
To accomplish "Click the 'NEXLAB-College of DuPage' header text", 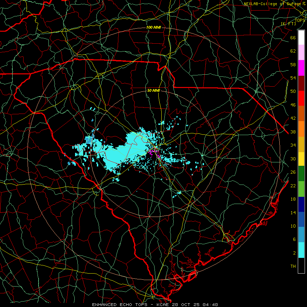I will (x=273, y=4).
